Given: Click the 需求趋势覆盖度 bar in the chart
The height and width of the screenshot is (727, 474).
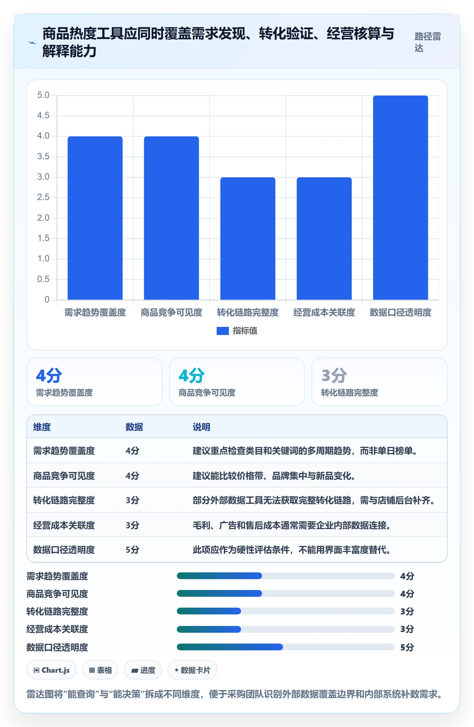Looking at the screenshot, I should click(95, 218).
